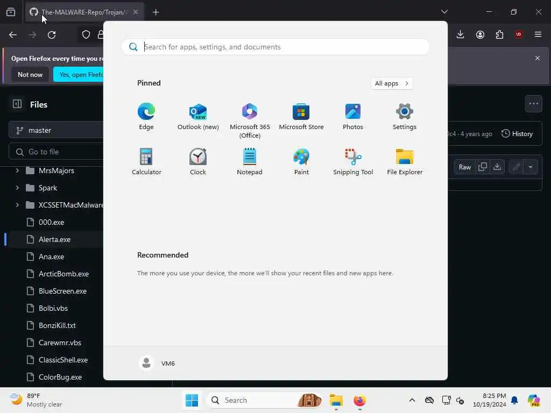The image size is (551, 413).
Task: Open Firefox extensions puzzle icon
Action: 499,34
